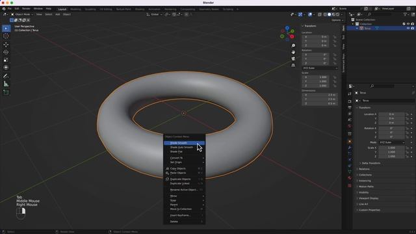The width and height of the screenshot is (416, 234).
Task: Click Scale X field in Properties panel
Action: [391, 148]
